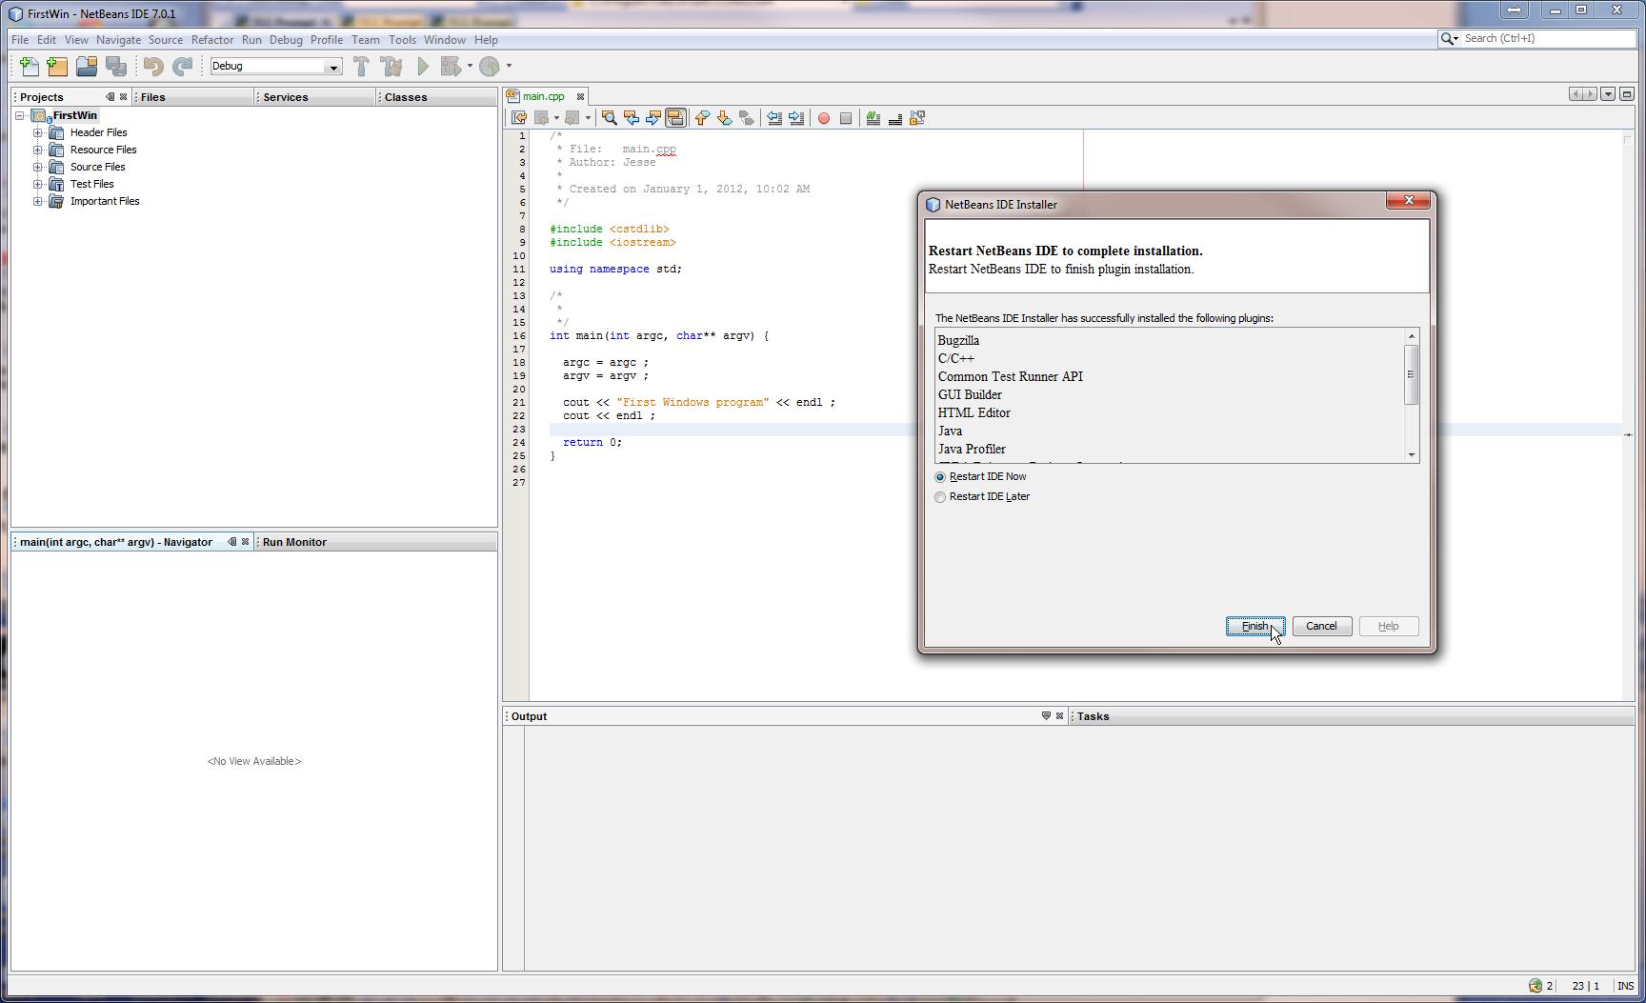Click red Start Macro Recording icon
The height and width of the screenshot is (1003, 1646).
pyautogui.click(x=824, y=118)
